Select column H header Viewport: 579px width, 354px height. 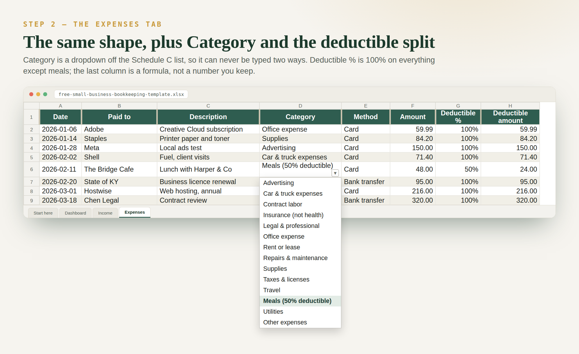pyautogui.click(x=510, y=106)
